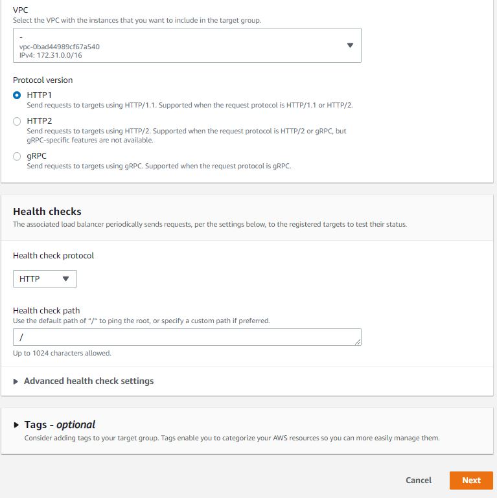This screenshot has width=497, height=498.
Task: Open the VPC selection dropdown
Action: [x=187, y=45]
